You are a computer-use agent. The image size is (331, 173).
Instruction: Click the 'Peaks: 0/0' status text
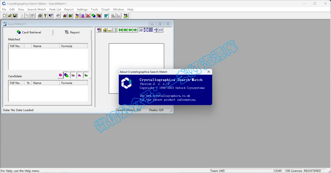[156, 110]
